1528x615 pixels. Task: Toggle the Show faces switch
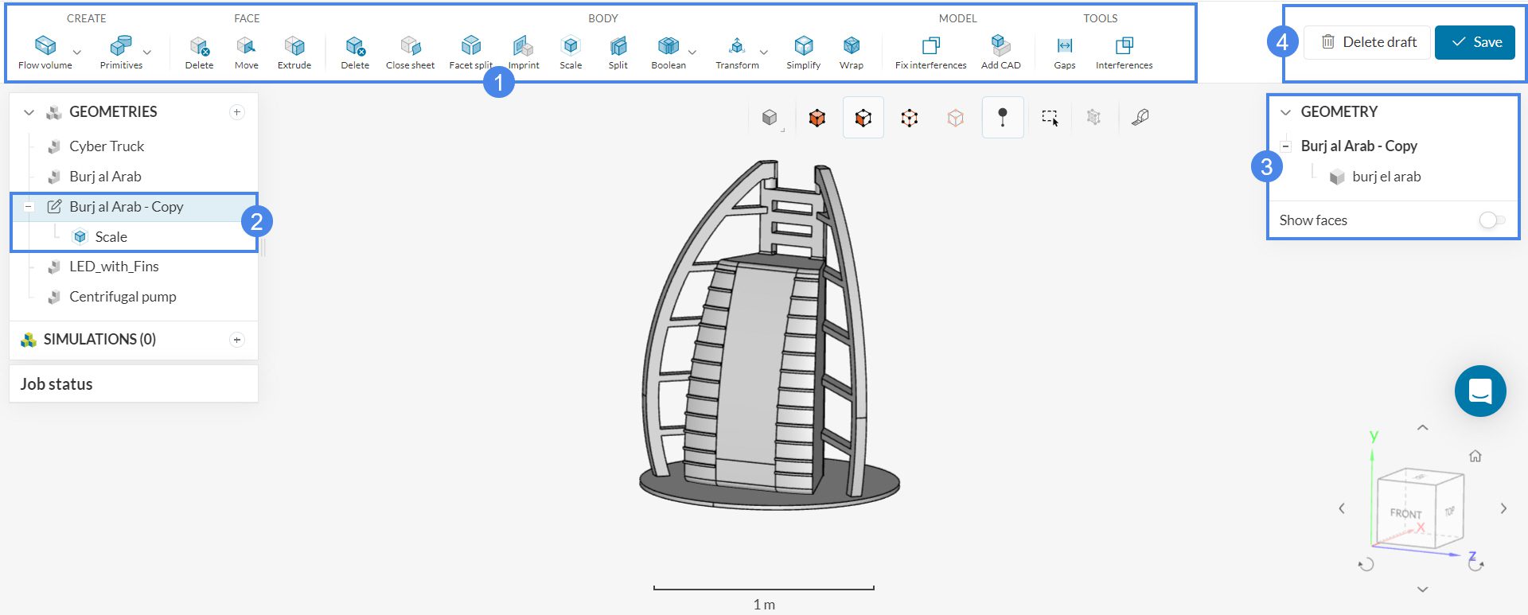pyautogui.click(x=1491, y=220)
